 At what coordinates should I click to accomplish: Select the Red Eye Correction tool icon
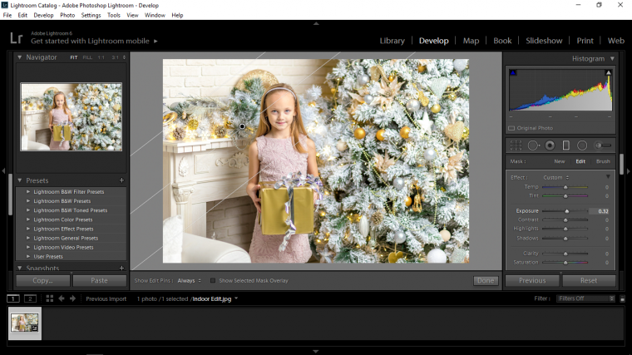[550, 145]
